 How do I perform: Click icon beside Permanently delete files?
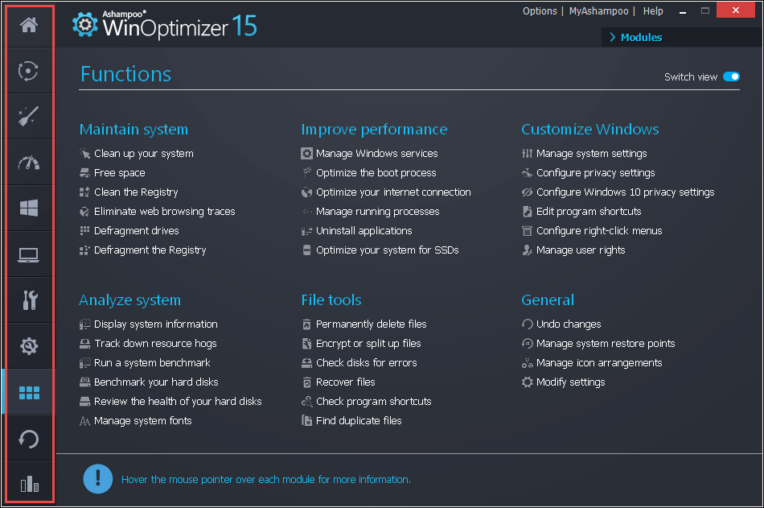pos(306,324)
